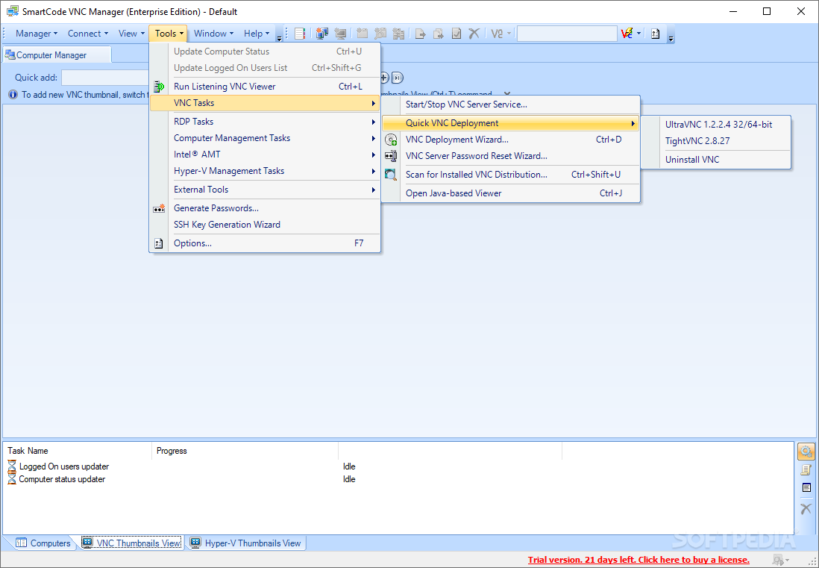Image resolution: width=819 pixels, height=568 pixels.
Task: Switch to VNC Thumbnails View tab
Action: point(131,543)
